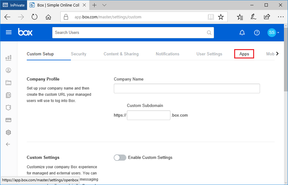Viewport: 288px width, 185px height.
Task: Open Billing card sidebar icon
Action: point(8,120)
